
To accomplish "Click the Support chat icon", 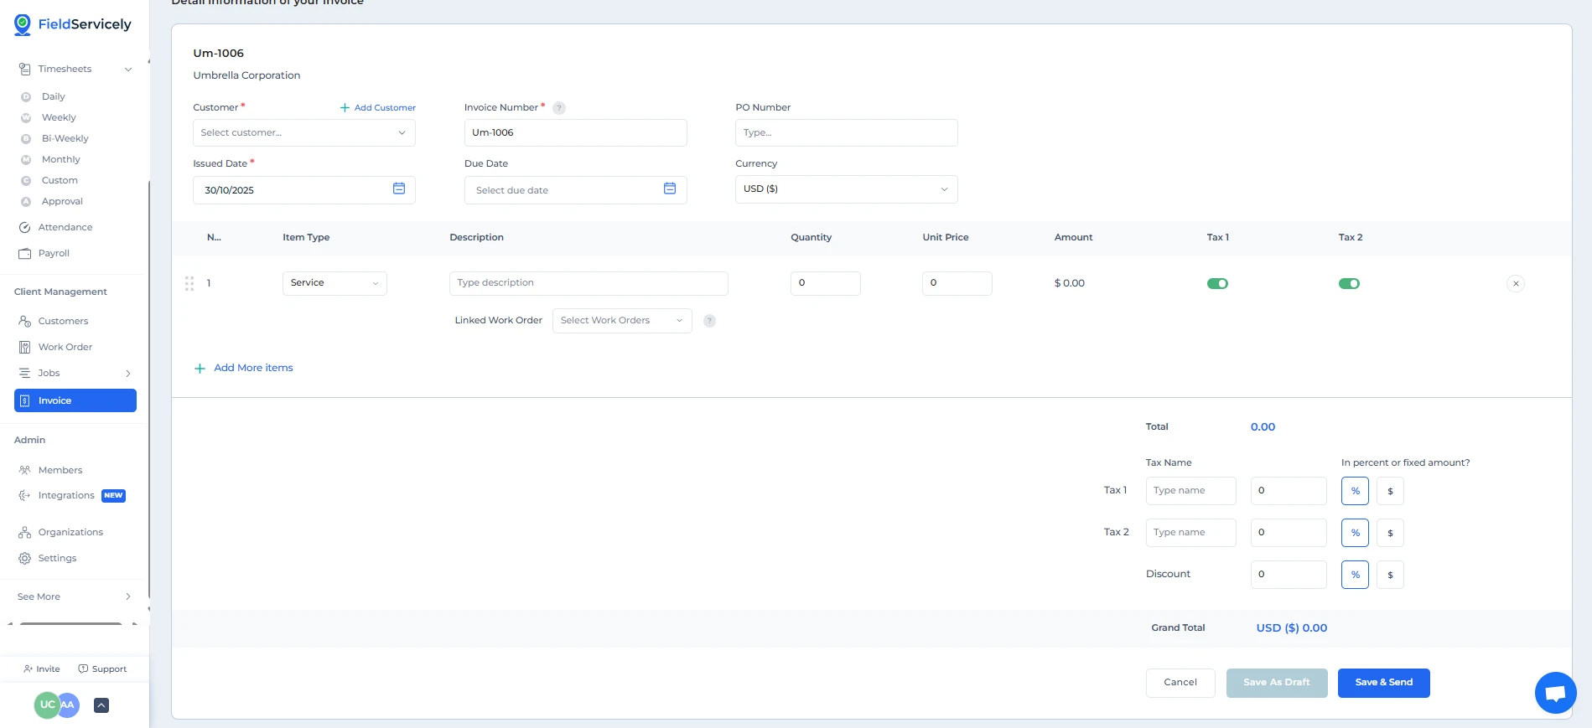I will click(83, 669).
